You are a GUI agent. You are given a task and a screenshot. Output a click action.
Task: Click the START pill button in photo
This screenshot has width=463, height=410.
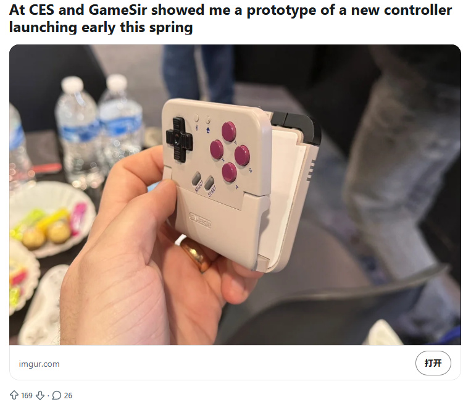pyautogui.click(x=209, y=183)
